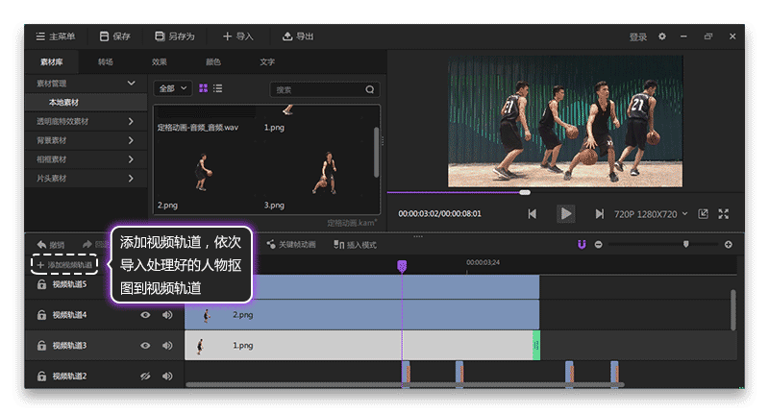The width and height of the screenshot is (769, 413).
Task: Switch to the 转场 transitions tab
Action: pyautogui.click(x=106, y=62)
